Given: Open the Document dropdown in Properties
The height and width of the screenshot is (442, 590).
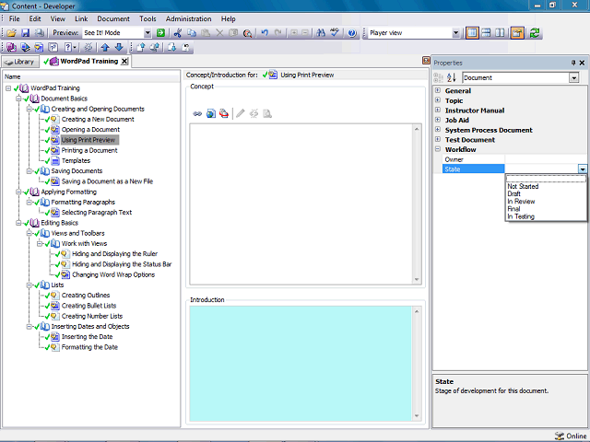Looking at the screenshot, I should point(573,77).
